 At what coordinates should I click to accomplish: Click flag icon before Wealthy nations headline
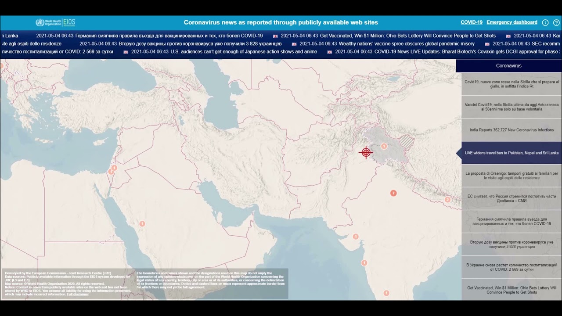[x=294, y=44]
